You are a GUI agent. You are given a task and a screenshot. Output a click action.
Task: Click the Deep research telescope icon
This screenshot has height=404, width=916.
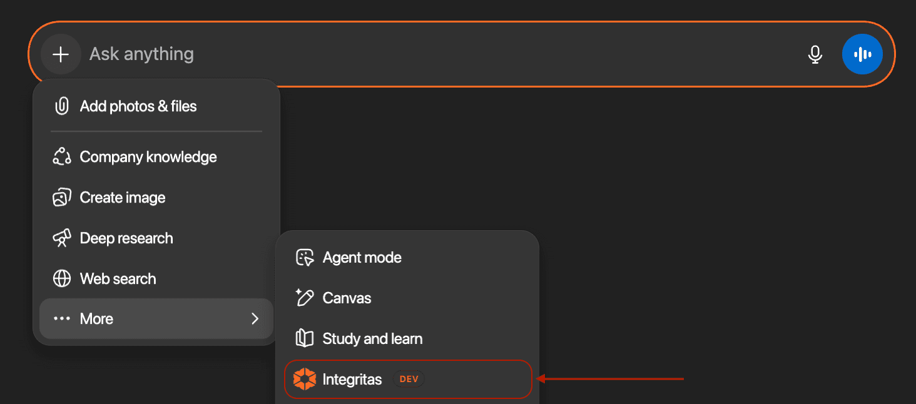point(62,238)
